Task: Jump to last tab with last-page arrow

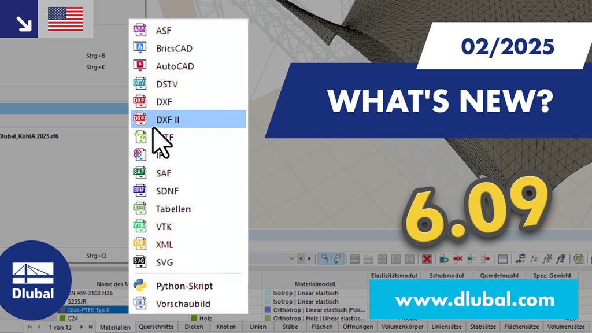Action: [91, 327]
